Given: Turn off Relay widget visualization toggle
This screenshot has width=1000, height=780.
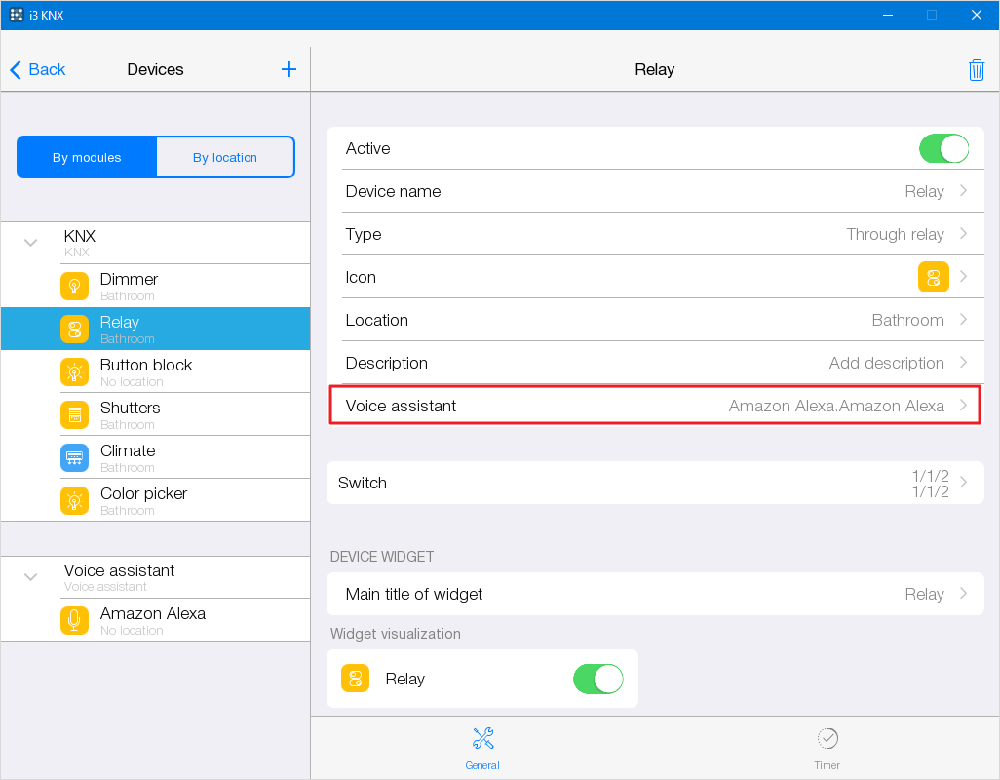Looking at the screenshot, I should coord(597,679).
